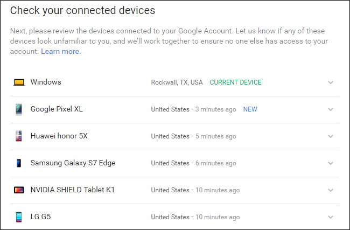Click the LG G5 phone icon
350x230 pixels.
19,217
